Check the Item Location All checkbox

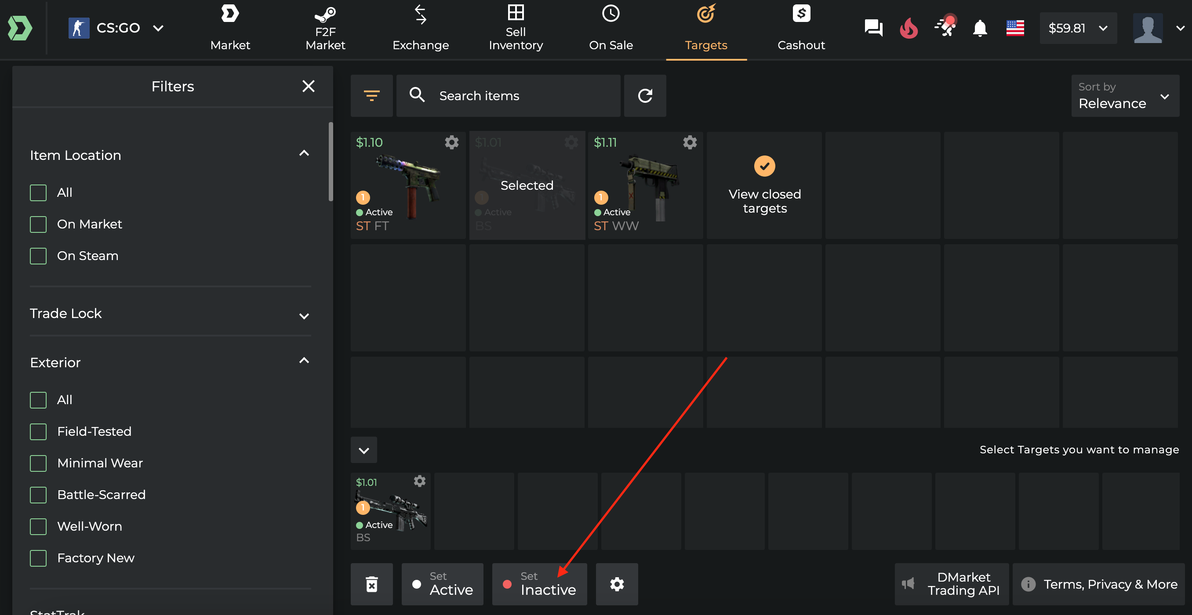(38, 192)
